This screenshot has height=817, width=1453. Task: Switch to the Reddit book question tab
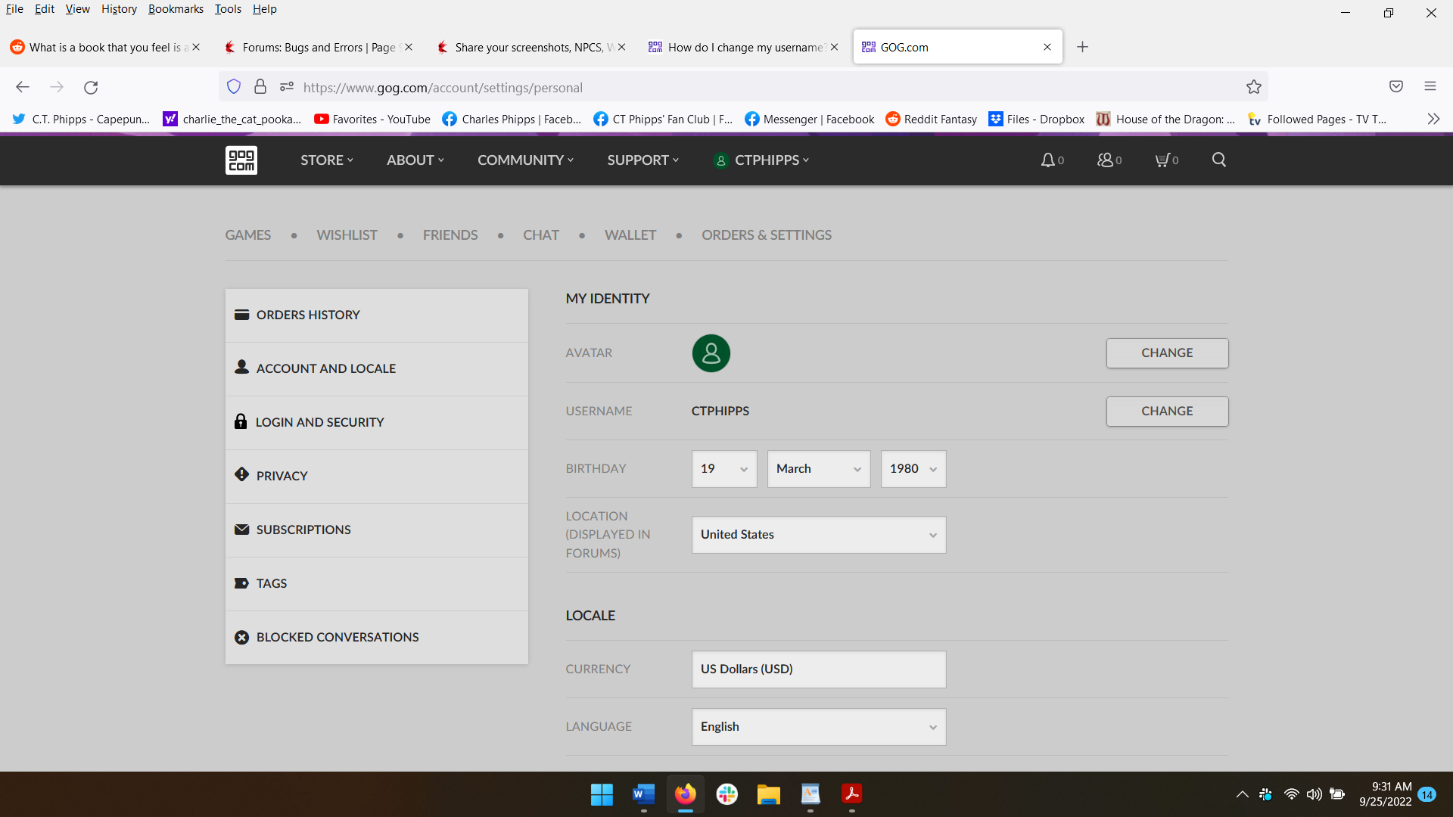coord(104,47)
